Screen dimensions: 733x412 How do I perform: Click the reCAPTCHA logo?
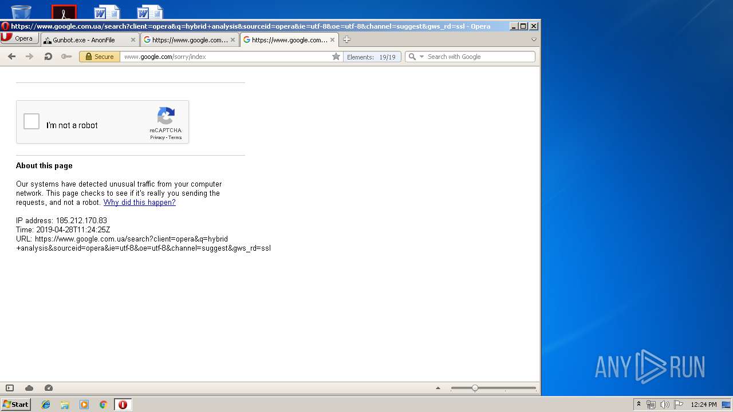166,116
